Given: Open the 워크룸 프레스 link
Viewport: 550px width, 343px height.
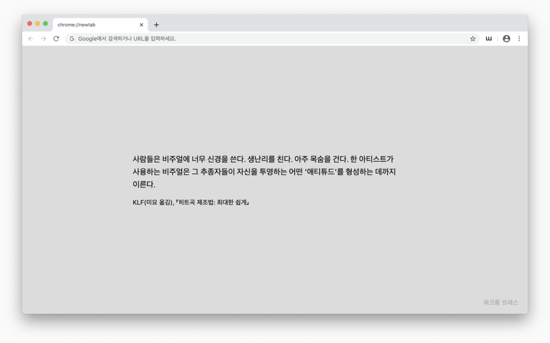Looking at the screenshot, I should [501, 303].
